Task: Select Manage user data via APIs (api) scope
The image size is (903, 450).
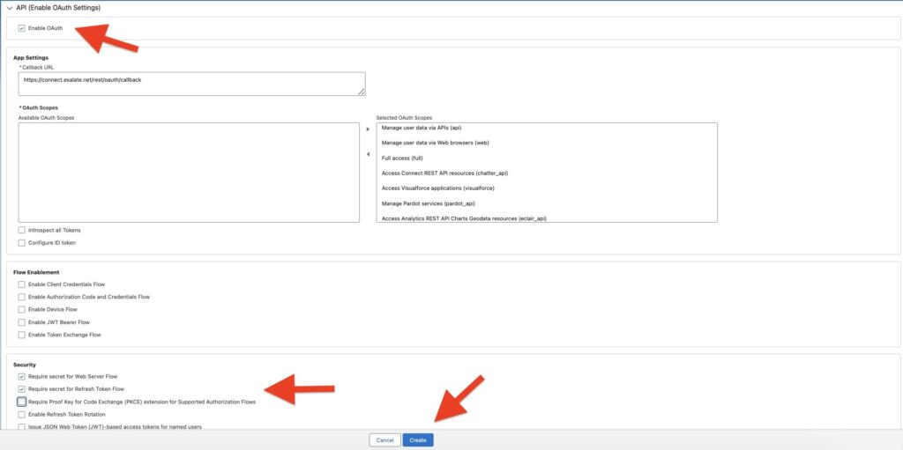Action: [422, 128]
